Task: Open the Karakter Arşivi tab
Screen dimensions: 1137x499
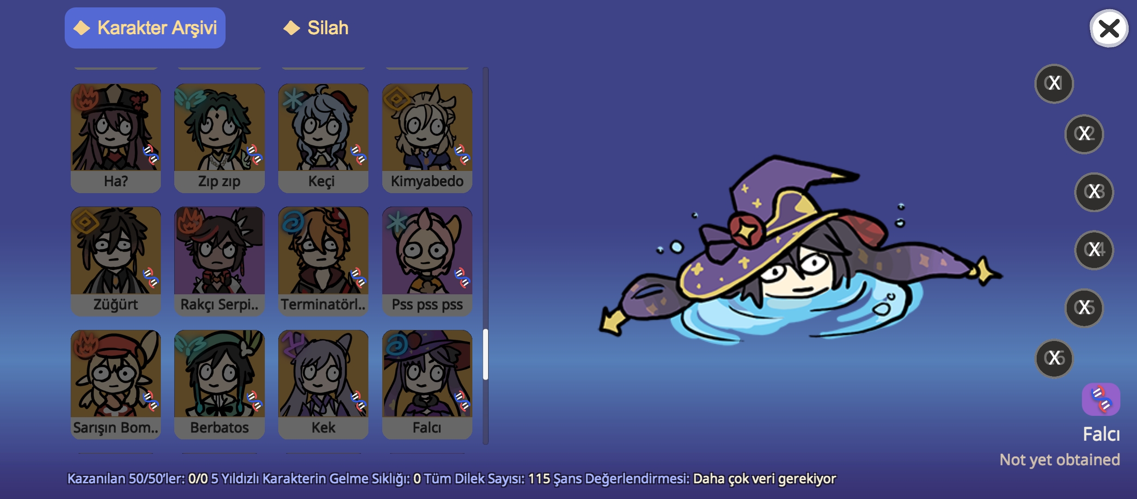Action: pos(145,28)
